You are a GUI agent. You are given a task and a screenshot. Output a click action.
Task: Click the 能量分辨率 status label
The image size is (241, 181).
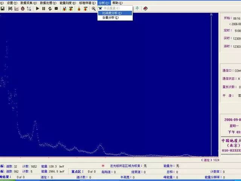point(213,177)
